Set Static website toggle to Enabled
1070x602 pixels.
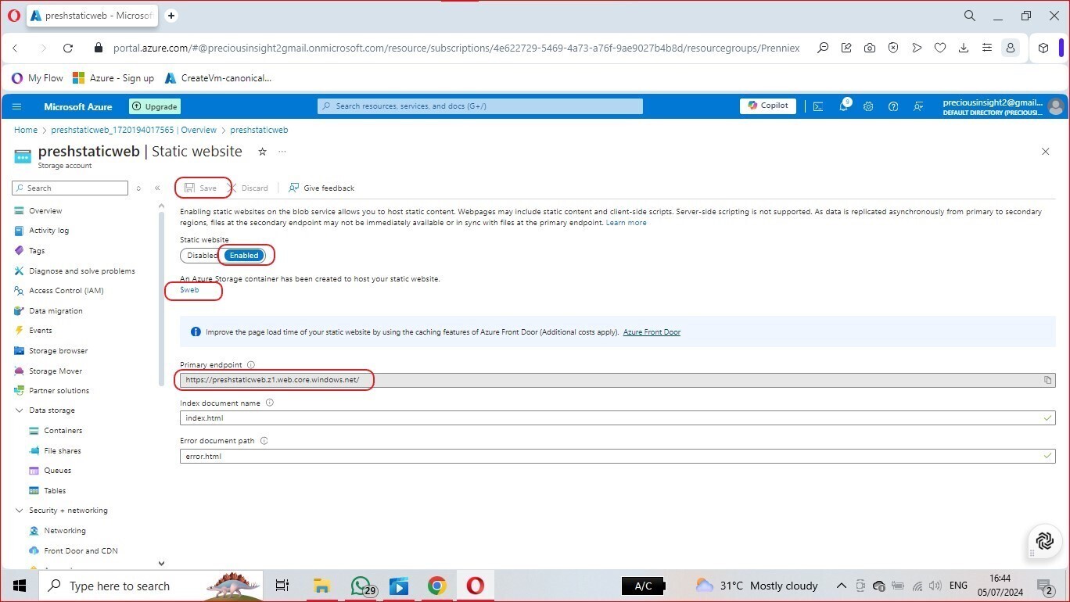pos(244,256)
